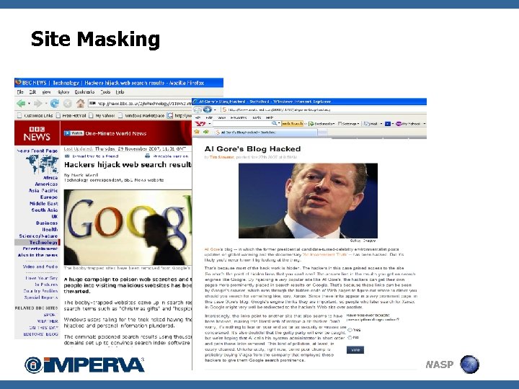Open the IE navigation history dropdown arrow
This screenshot has height=389, width=519.
pyautogui.click(x=215, y=109)
